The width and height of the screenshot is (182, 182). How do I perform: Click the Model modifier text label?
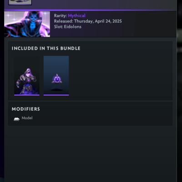(27, 118)
